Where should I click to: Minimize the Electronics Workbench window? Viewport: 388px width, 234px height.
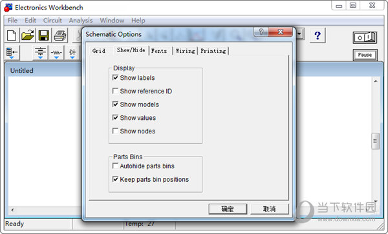[x=339, y=6]
